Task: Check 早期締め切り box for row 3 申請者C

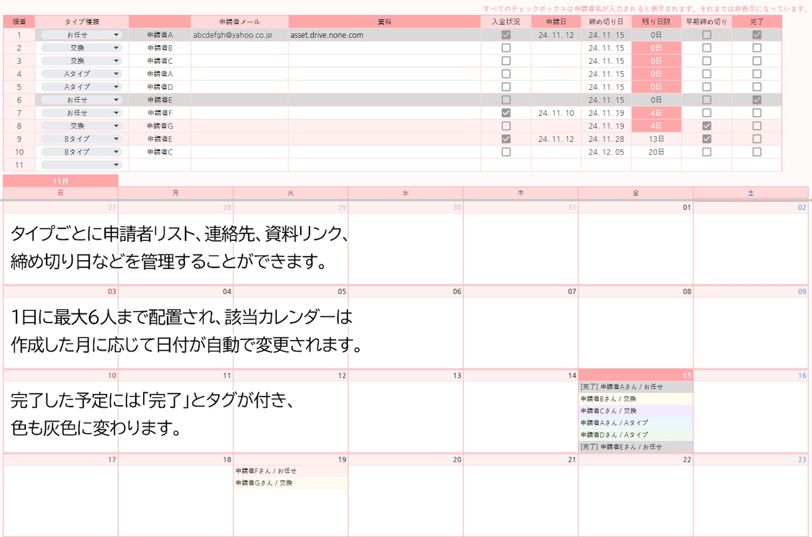Action: click(707, 61)
